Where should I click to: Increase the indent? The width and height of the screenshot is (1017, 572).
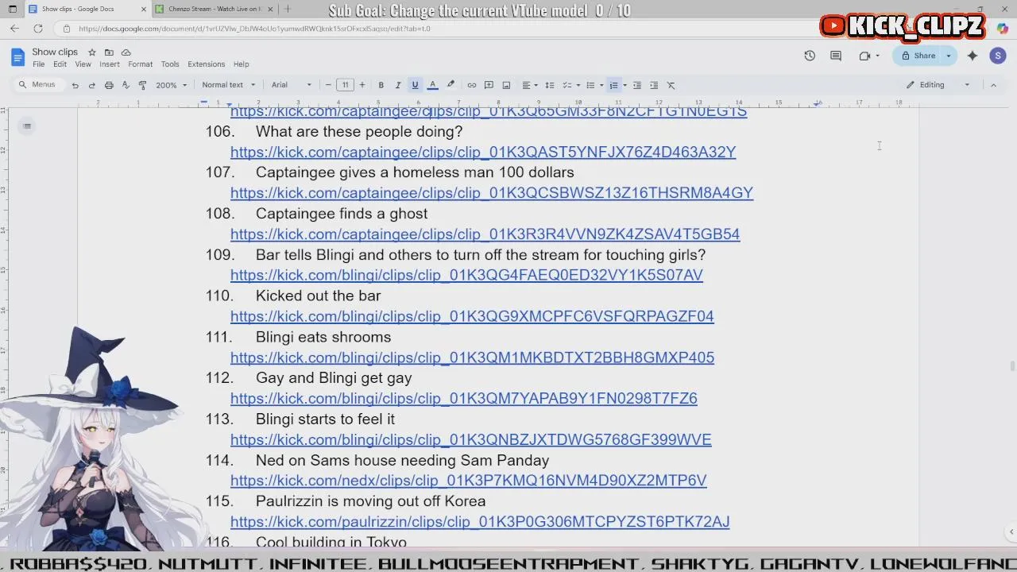pyautogui.click(x=654, y=85)
